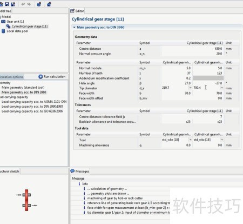This screenshot has width=243, height=224.
Task: Select Main geometry (standard tool) option
Action: coord(23,88)
